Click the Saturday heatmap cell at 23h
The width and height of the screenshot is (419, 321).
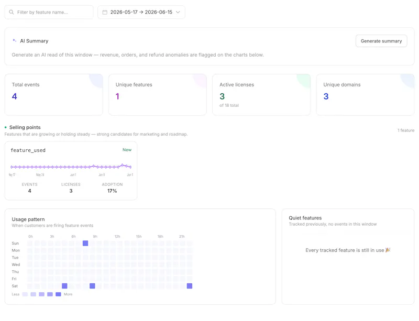190,286
